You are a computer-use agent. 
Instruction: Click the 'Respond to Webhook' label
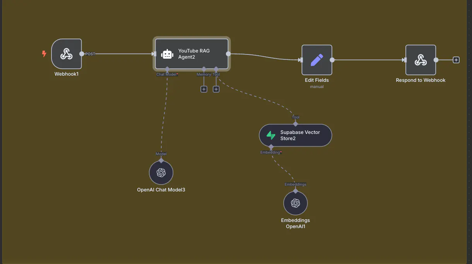tap(421, 80)
